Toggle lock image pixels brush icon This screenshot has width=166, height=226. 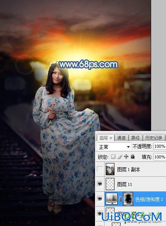point(120,157)
